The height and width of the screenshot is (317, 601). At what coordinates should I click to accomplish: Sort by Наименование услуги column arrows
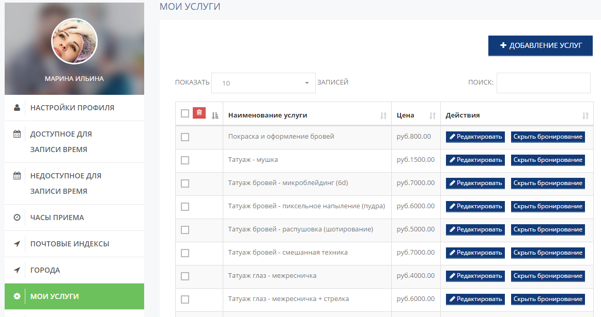tap(383, 115)
